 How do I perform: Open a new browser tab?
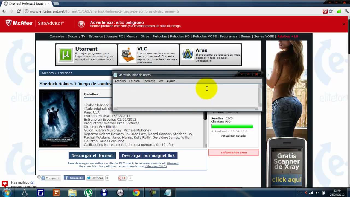click(x=56, y=4)
